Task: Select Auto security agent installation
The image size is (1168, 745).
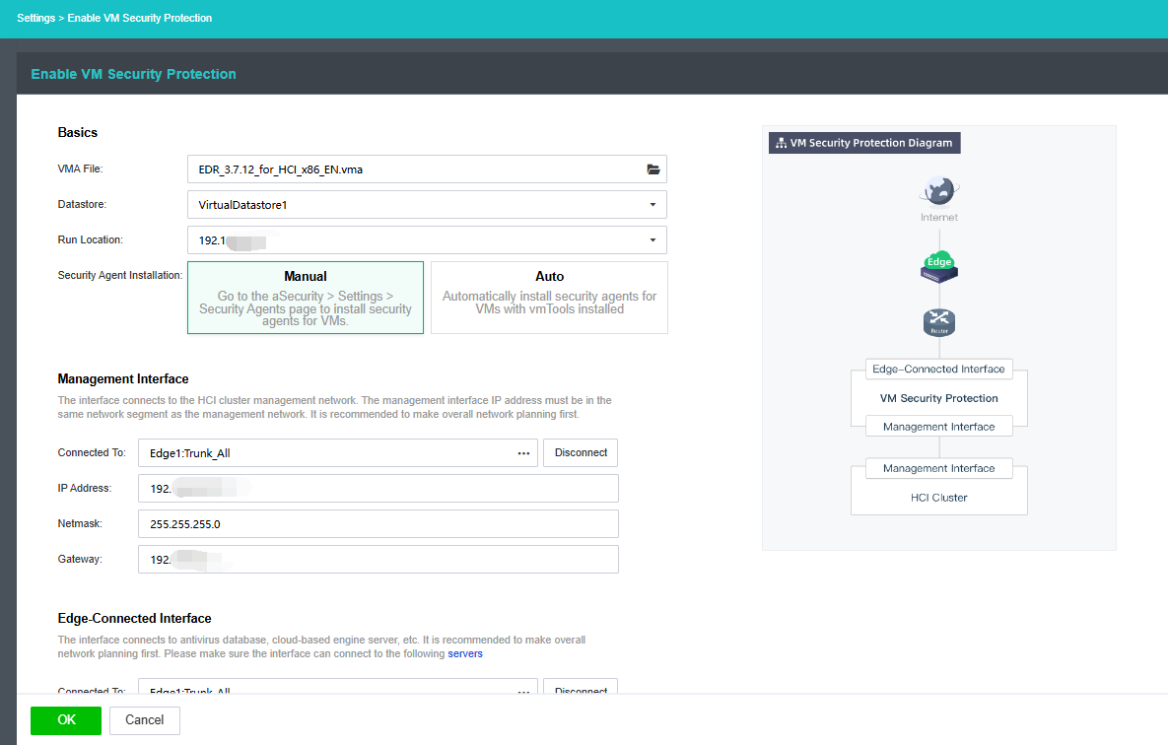Action: click(549, 298)
